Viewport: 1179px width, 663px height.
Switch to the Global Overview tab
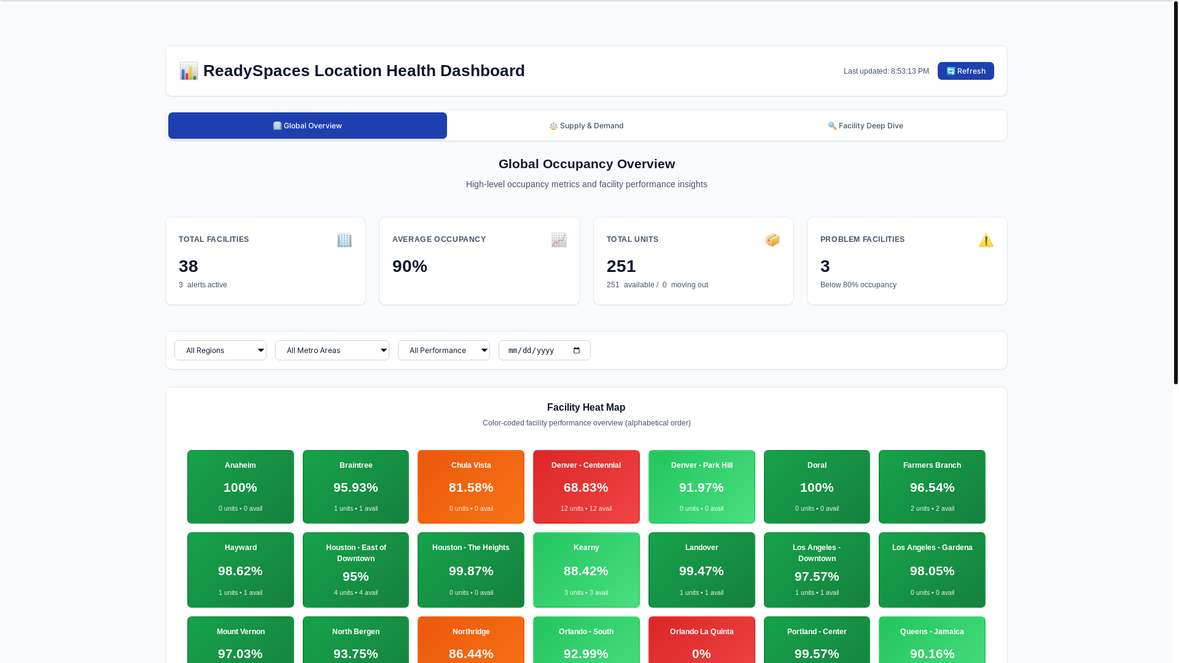tap(308, 126)
